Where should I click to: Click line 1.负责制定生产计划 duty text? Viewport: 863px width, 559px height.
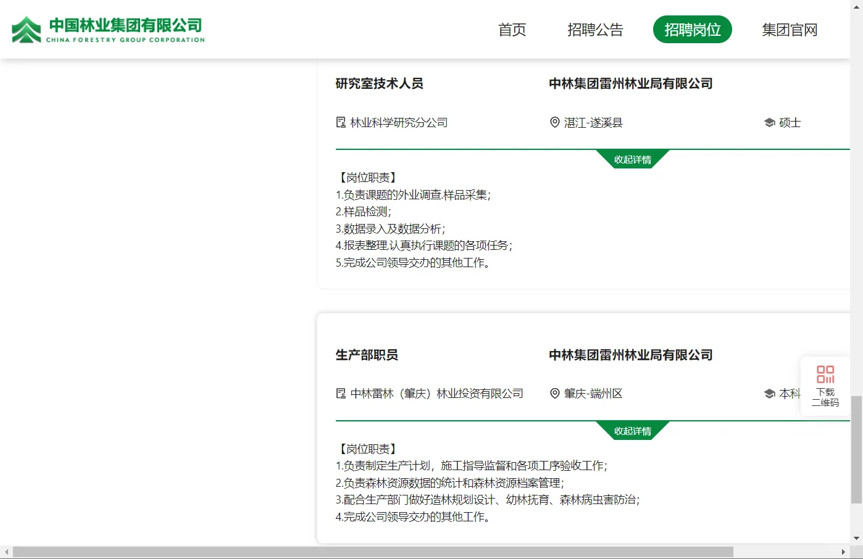coord(471,466)
